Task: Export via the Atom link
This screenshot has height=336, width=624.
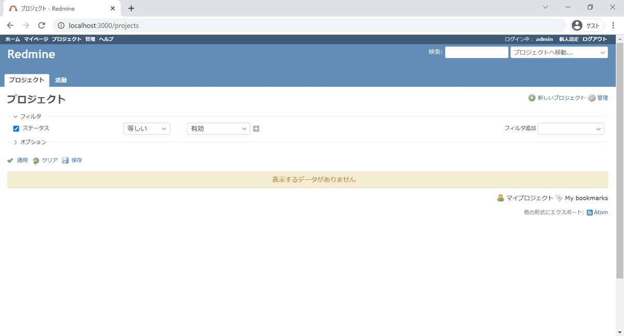Action: (601, 212)
